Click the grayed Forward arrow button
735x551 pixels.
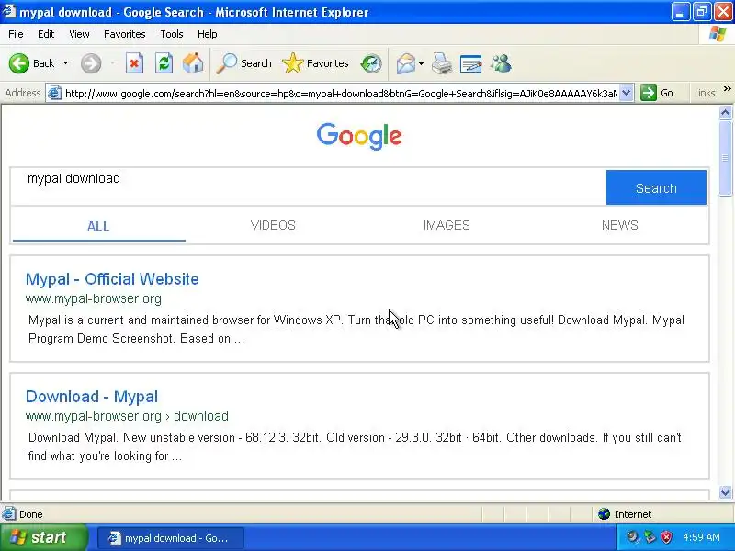click(91, 63)
